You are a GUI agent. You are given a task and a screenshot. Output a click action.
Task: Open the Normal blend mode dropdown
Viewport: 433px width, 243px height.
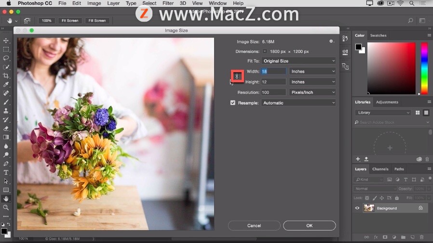point(375,189)
